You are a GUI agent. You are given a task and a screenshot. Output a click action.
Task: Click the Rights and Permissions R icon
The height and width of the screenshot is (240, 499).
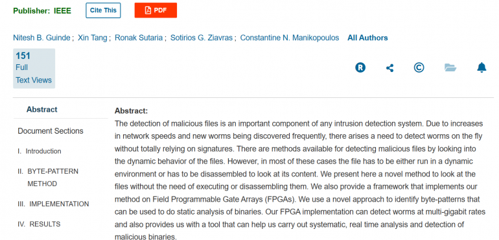click(x=360, y=67)
